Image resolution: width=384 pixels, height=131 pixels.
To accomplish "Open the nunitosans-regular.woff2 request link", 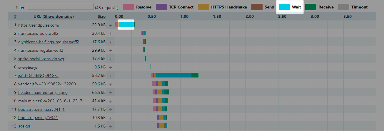I will pos(41,50).
